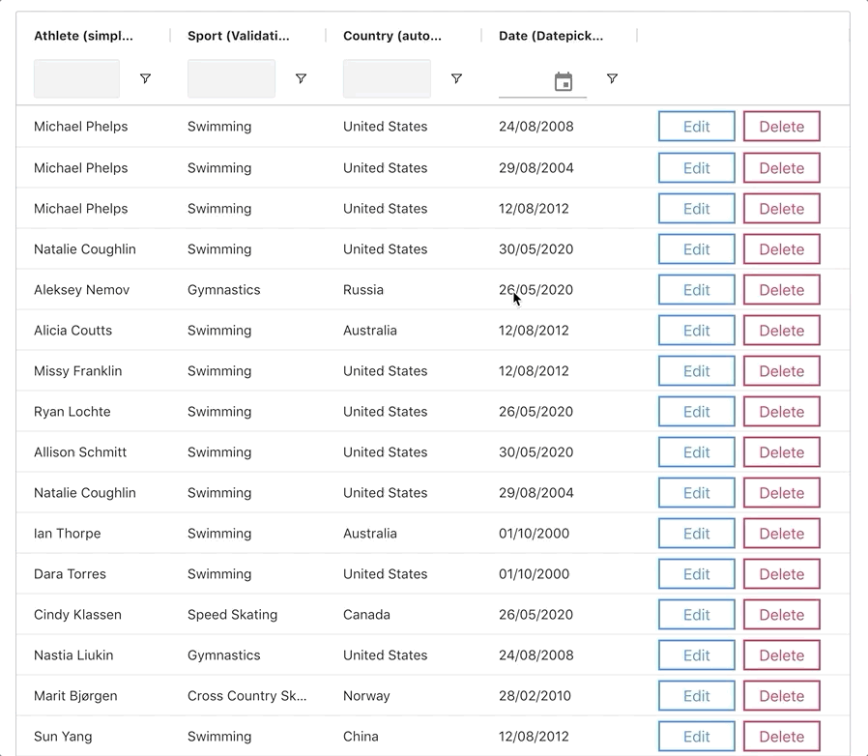Delete the Natalie Coughlin 30/05/2020 row
The width and height of the screenshot is (868, 756).
pos(782,249)
